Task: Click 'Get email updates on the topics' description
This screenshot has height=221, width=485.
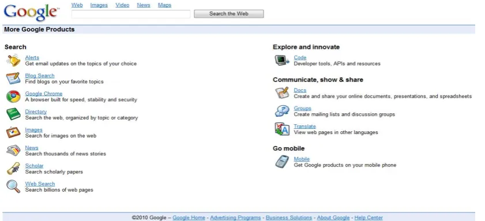Action: (81, 63)
